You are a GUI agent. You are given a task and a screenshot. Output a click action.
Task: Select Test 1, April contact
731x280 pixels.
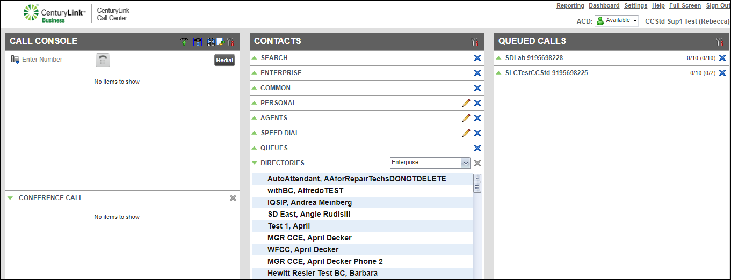point(363,226)
